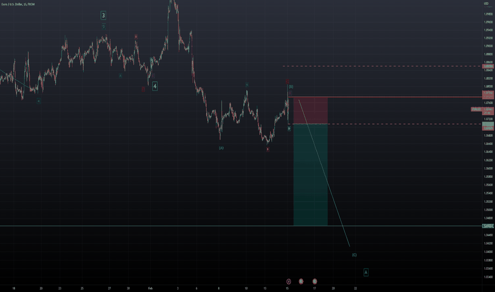
Task: Select the (C) wave label
Action: [x=354, y=255]
